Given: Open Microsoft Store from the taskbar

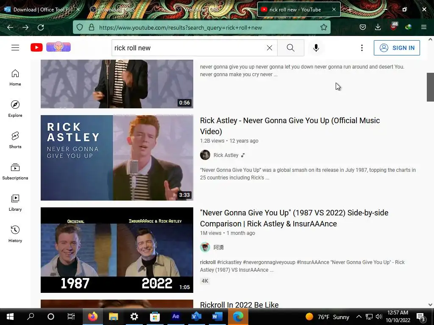Looking at the screenshot, I should [x=155, y=317].
